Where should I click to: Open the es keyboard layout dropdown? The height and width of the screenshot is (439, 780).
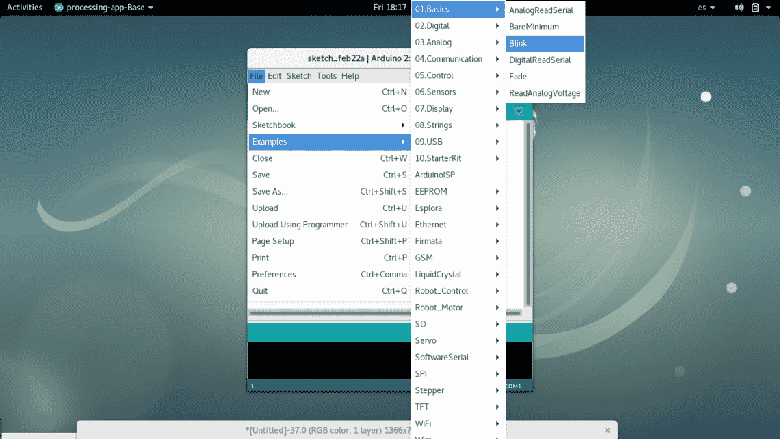coord(706,8)
